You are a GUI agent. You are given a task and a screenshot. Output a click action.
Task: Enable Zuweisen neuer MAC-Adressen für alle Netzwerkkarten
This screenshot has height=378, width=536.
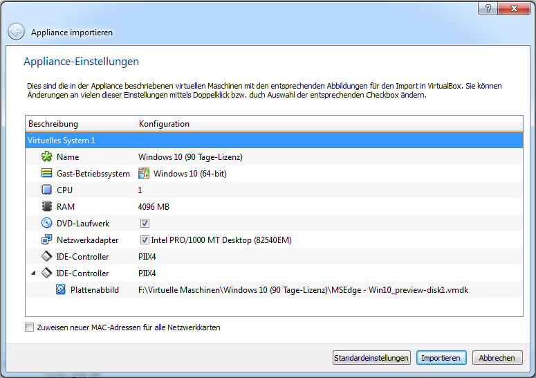(x=30, y=327)
